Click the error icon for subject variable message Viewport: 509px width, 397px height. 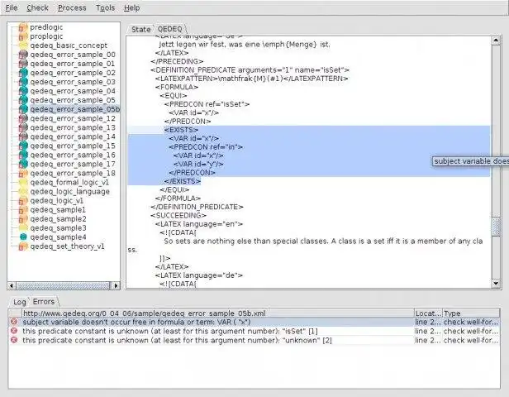(13, 322)
